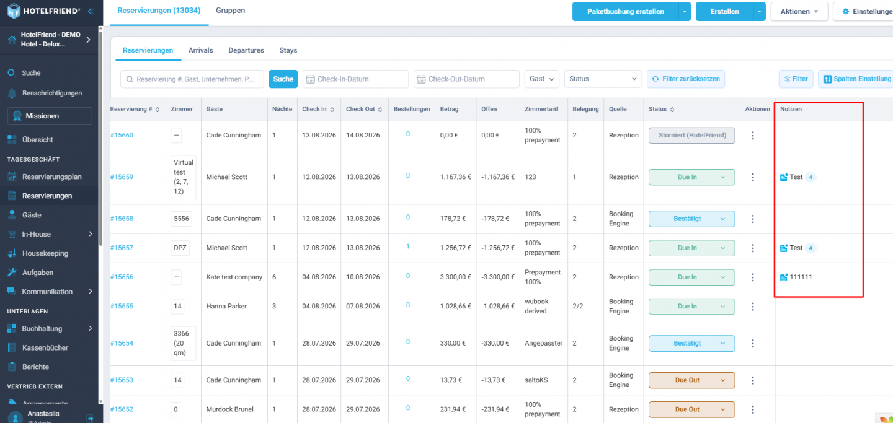Click the Missionen button
Image resolution: width=893 pixels, height=423 pixels.
[50, 116]
